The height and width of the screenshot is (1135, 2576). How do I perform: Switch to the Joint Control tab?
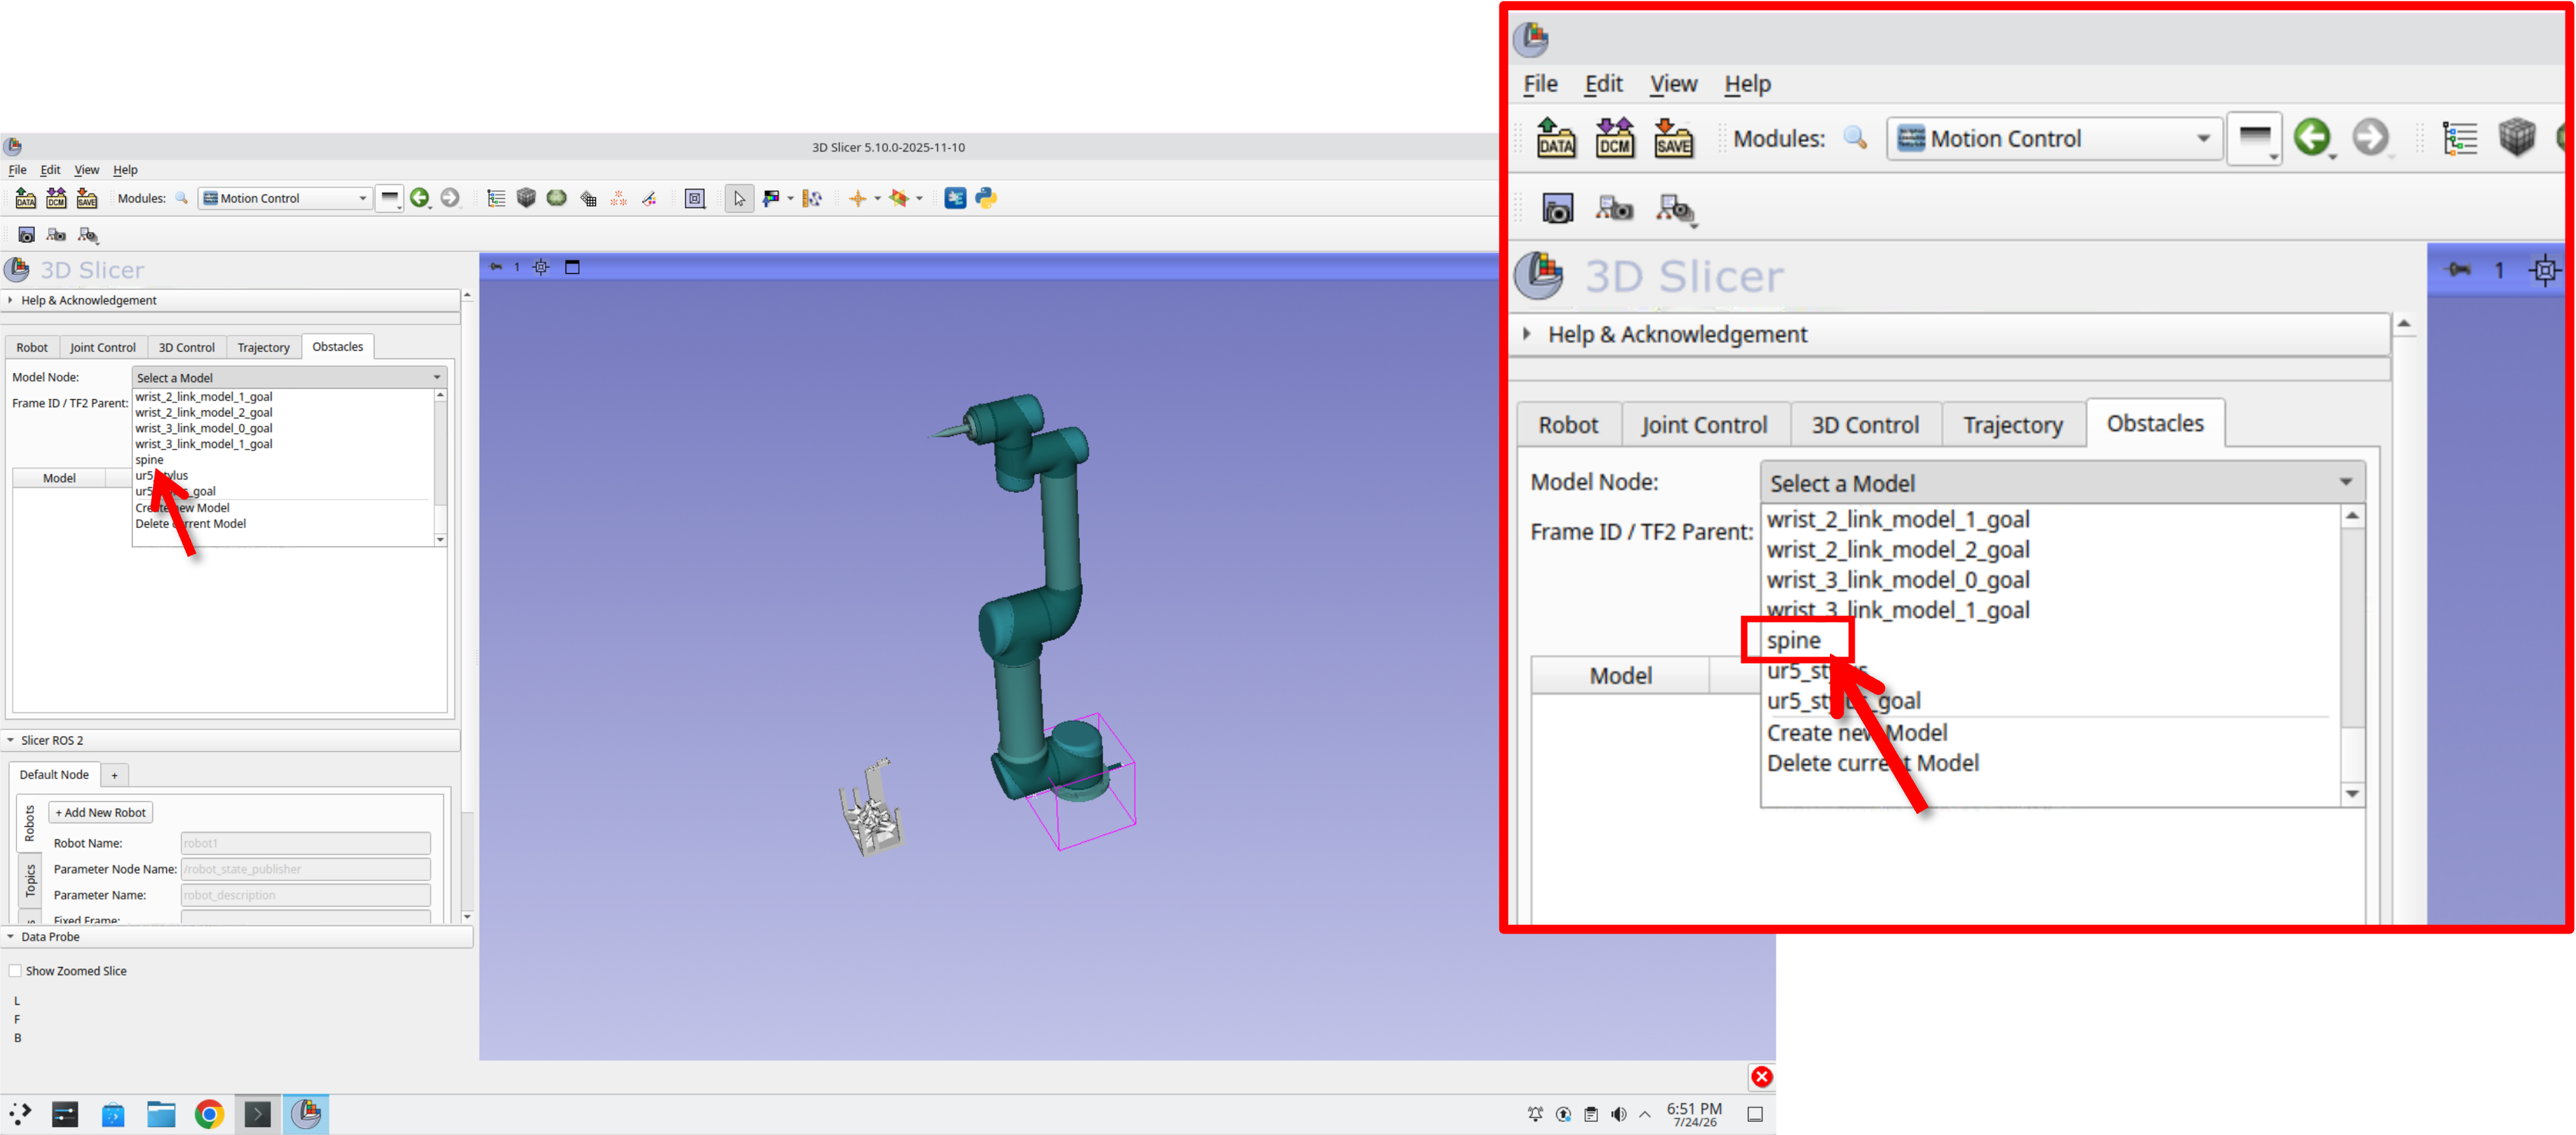103,347
